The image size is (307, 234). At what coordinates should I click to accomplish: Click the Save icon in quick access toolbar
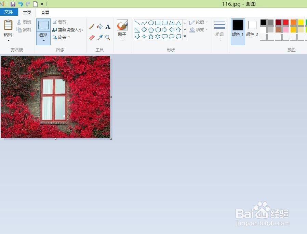[13, 4]
